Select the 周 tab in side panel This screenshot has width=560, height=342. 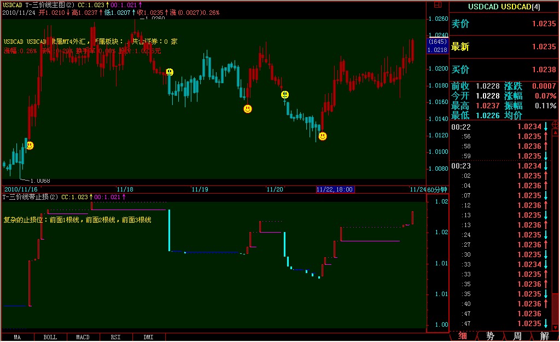point(517,336)
